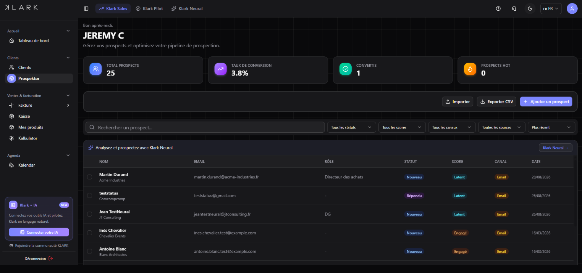
Task: Click the search magnifier icon
Action: click(92, 127)
